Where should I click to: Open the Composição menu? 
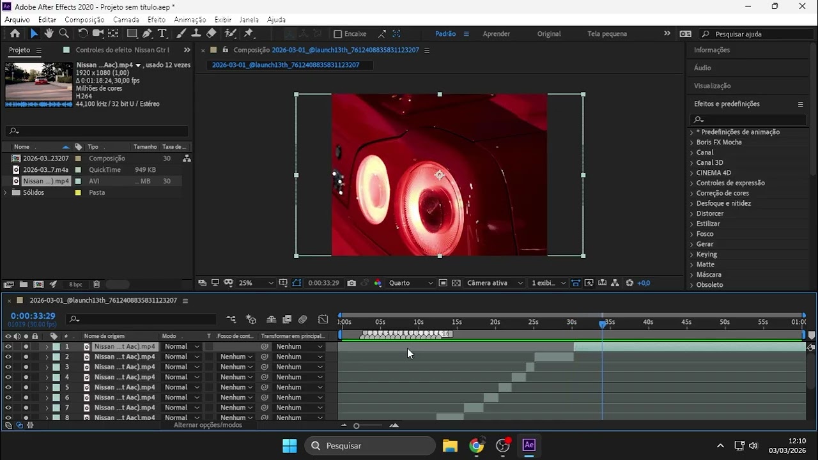(x=84, y=20)
